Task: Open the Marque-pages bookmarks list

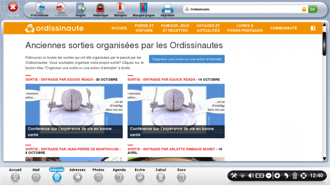Action: pyautogui.click(x=144, y=10)
